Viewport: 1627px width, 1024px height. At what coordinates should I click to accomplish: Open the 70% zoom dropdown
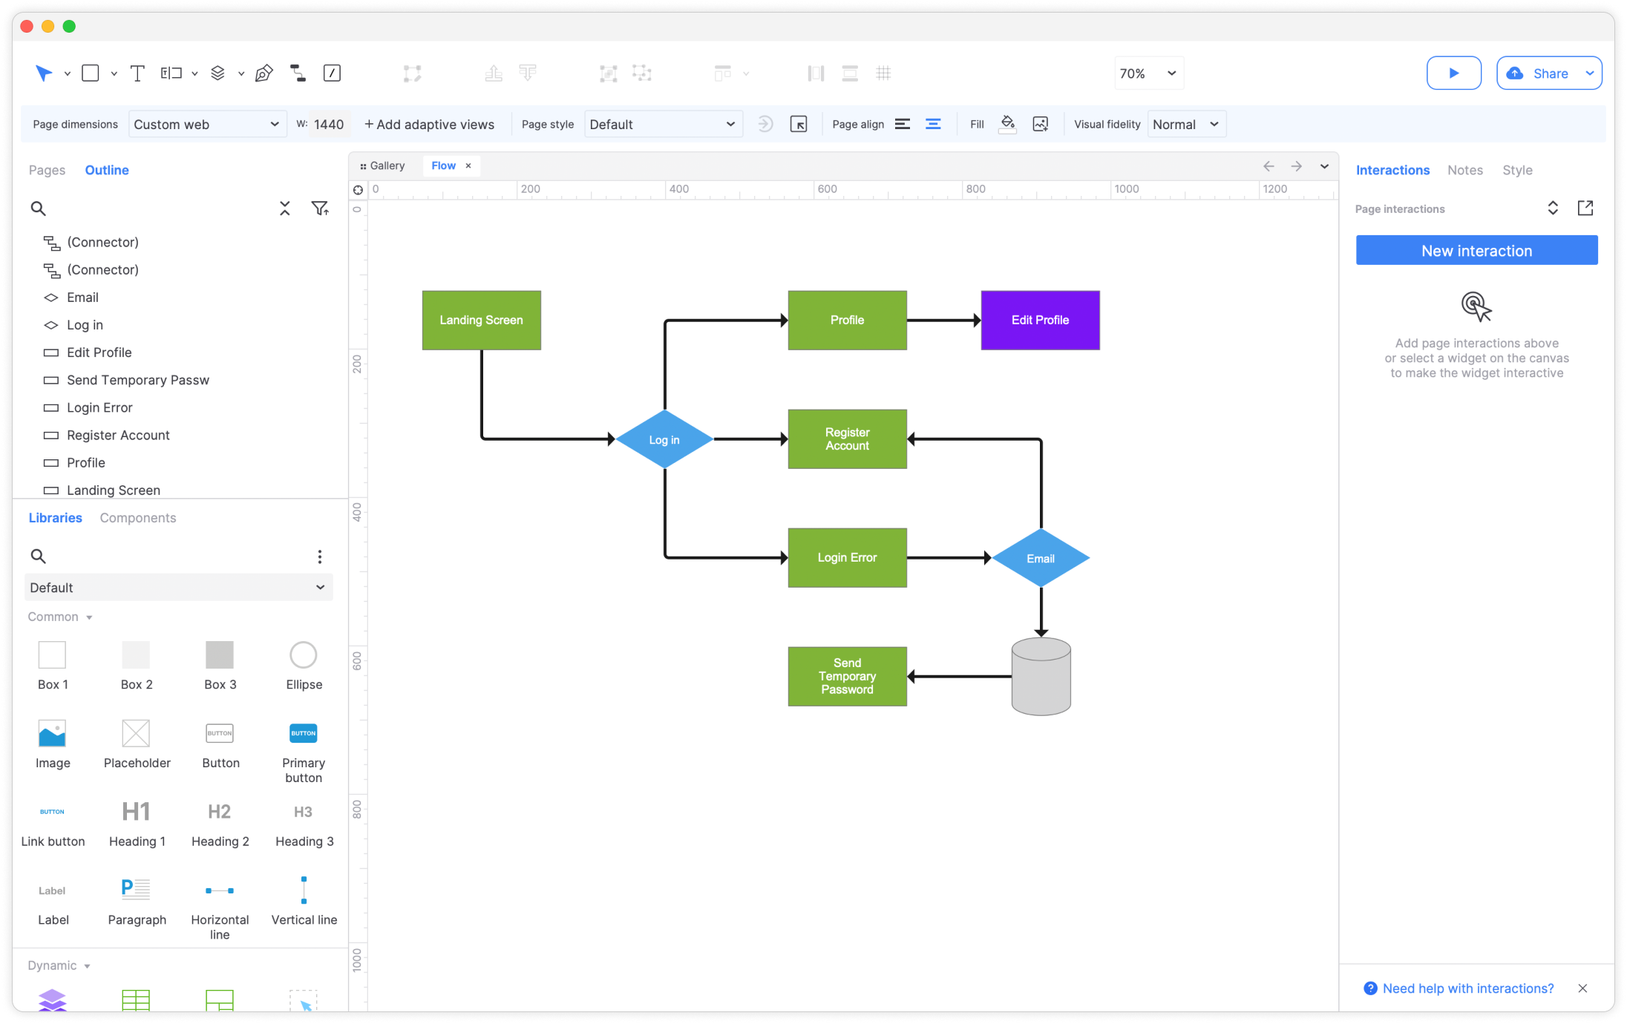1148,73
